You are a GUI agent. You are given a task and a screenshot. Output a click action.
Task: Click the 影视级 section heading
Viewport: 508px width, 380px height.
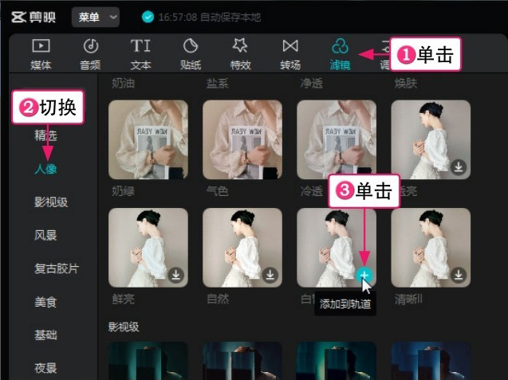(x=124, y=327)
